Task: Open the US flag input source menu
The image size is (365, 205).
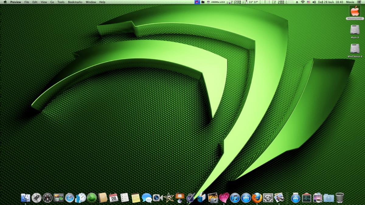Action: (x=308, y=2)
